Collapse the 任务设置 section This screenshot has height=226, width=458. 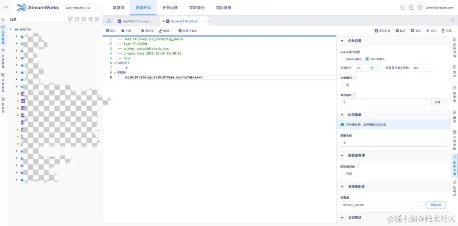[342, 41]
